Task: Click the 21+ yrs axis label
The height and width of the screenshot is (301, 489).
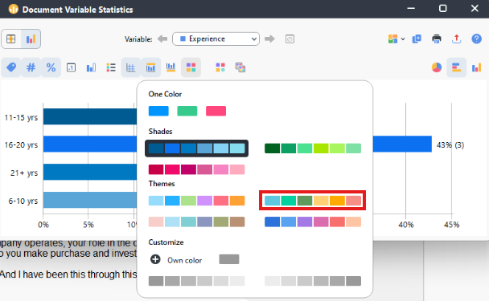Action: coord(24,173)
